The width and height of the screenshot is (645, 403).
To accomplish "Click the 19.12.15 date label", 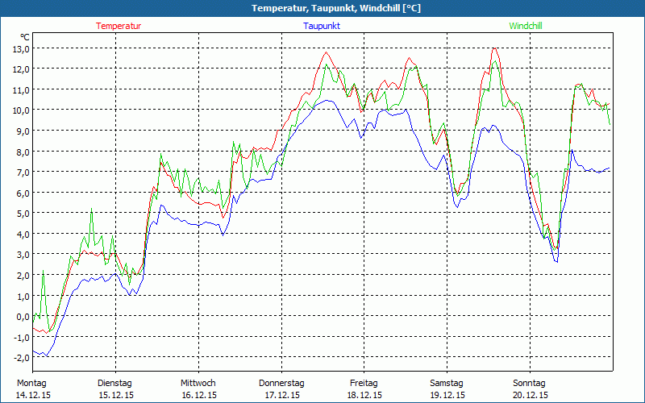I will (x=447, y=395).
